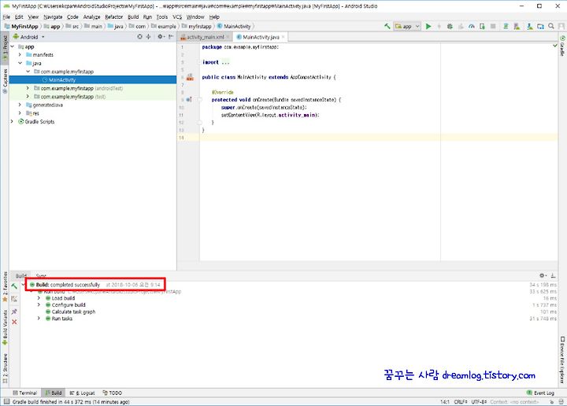Click the Debug app bug icon
567x406 pixels.
(450, 26)
